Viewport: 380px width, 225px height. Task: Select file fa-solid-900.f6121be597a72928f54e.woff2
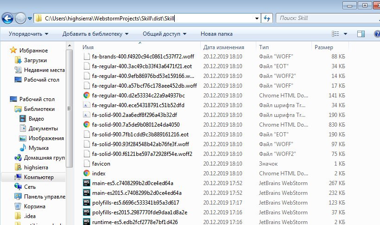tap(142, 154)
